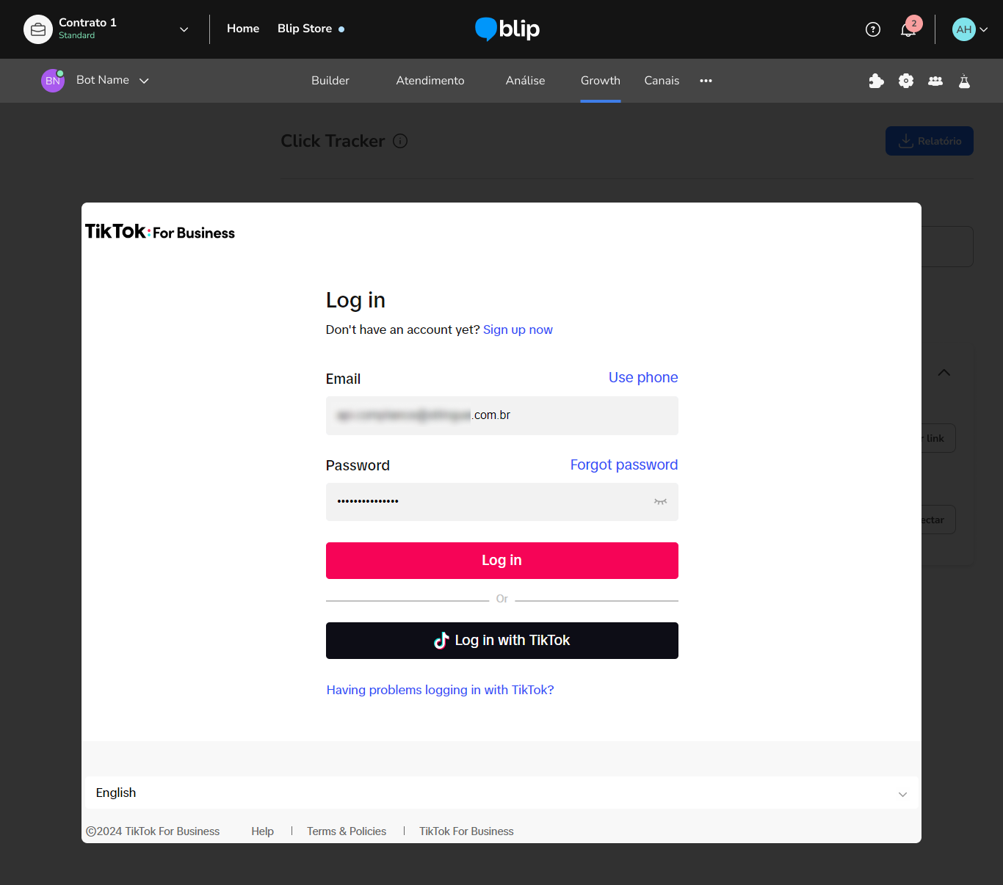Click Log in with TikTok button
The width and height of the screenshot is (1003, 885).
[x=502, y=641]
